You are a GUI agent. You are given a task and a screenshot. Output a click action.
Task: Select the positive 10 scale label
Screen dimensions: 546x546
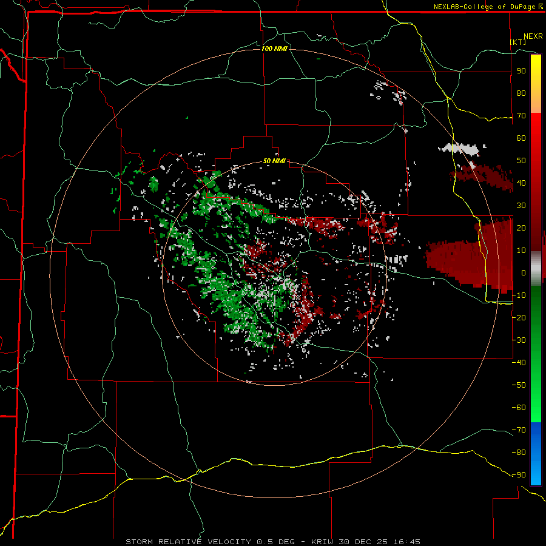point(521,251)
